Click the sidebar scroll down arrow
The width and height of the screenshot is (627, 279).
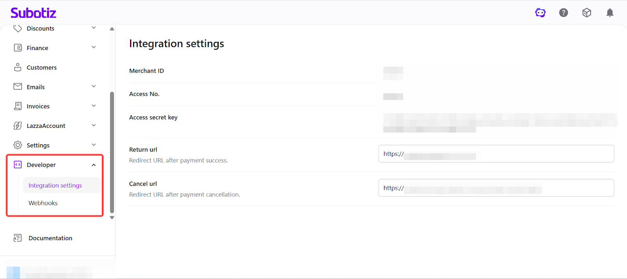click(112, 218)
